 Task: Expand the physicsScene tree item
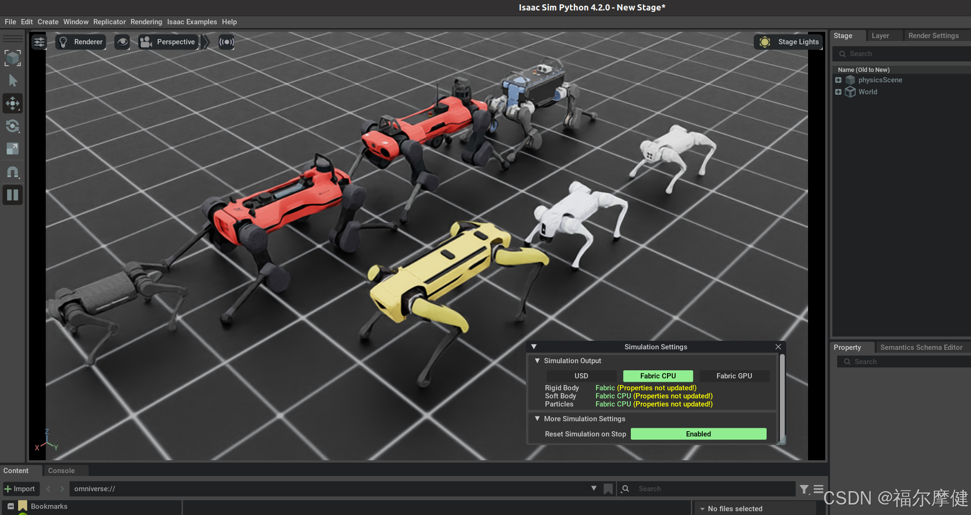tap(838, 80)
